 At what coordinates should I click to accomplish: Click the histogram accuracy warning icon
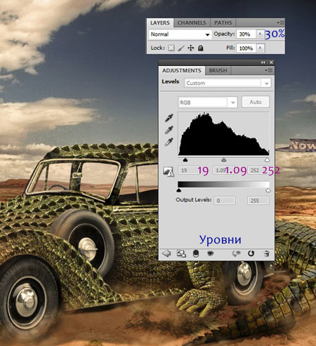(169, 171)
